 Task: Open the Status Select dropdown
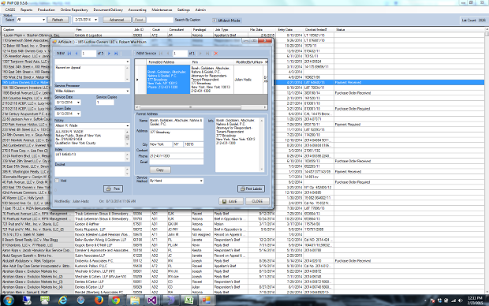43,20
